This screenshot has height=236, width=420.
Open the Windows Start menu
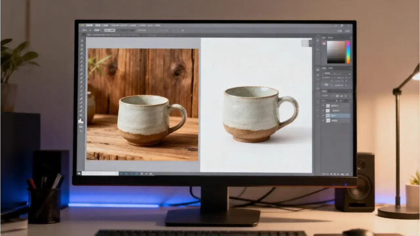pos(79,173)
